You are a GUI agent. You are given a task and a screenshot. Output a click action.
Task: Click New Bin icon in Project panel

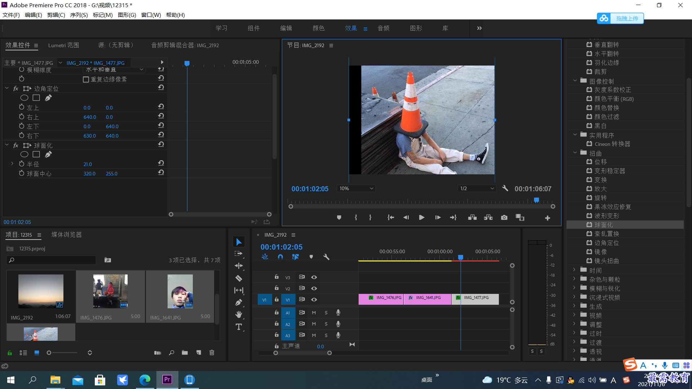(x=185, y=353)
